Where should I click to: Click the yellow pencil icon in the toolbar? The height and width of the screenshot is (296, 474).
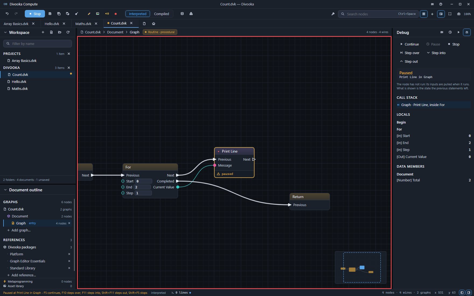pos(89,14)
